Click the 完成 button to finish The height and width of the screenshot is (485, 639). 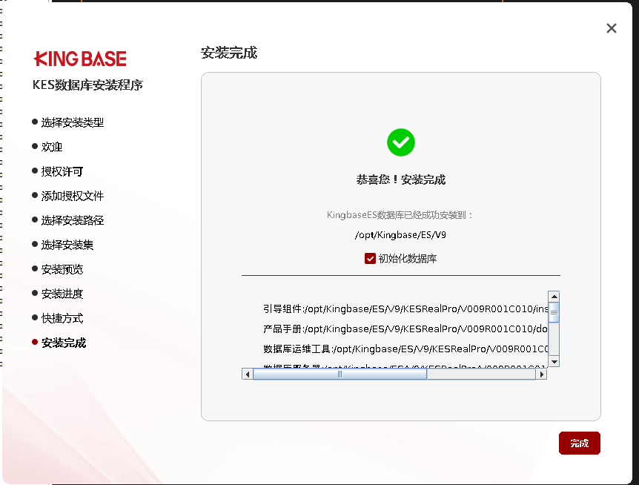point(579,443)
